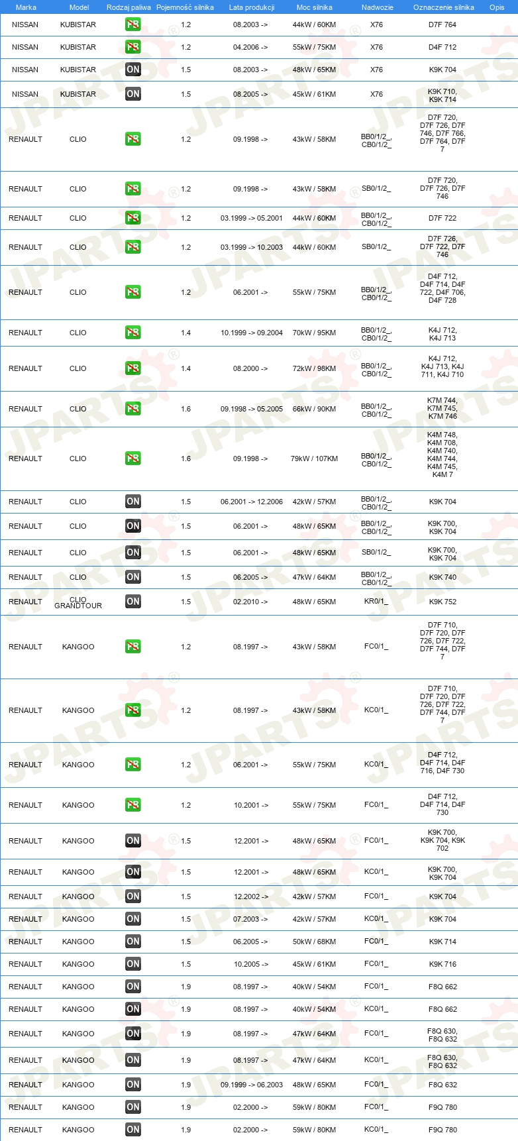The height and width of the screenshot is (1141, 518).
Task: Select the power value 45kW / 61KM in Kubistar row
Action: (x=314, y=94)
